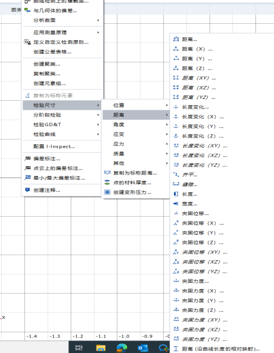Viewport: 274px width, 353px height.
Task: Open the 其他 submenu entry
Action: 136,163
